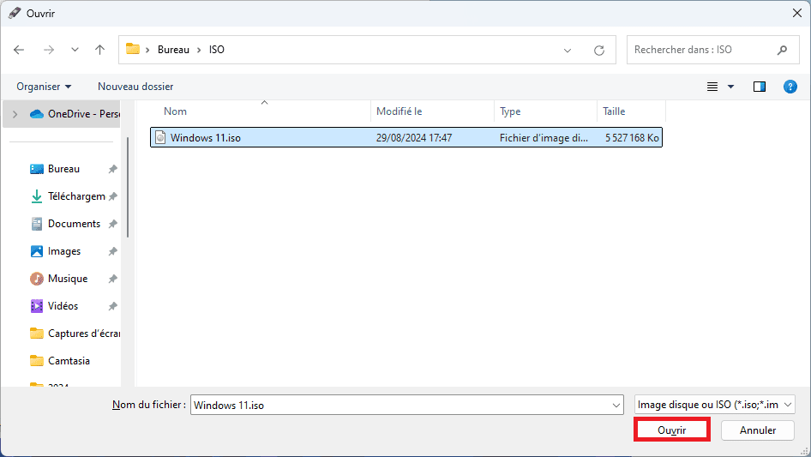The height and width of the screenshot is (457, 811).
Task: Expand the Nom du fichier dropdown arrow
Action: pyautogui.click(x=616, y=406)
